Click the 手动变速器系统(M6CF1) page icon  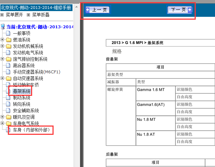(x=8, y=72)
